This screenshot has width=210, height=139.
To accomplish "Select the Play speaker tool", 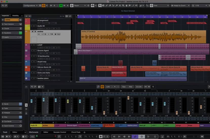I will 137,6.
